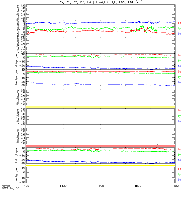Screen dimensions: 188x200
Task: Click the blue bx legend of thb_fgs_gse panel
Action: click(x=179, y=34)
